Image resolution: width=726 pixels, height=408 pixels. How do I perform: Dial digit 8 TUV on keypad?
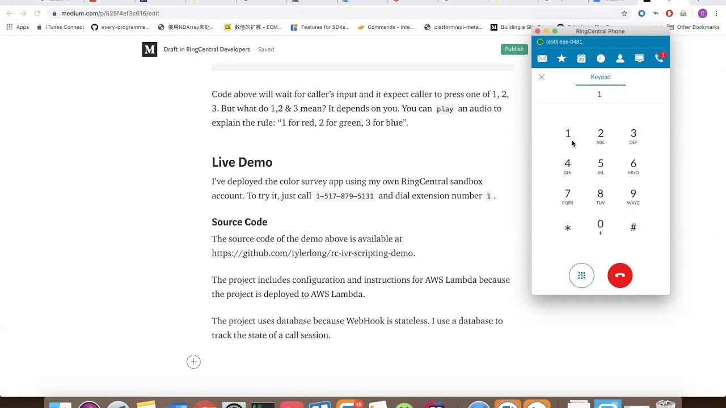(x=601, y=197)
